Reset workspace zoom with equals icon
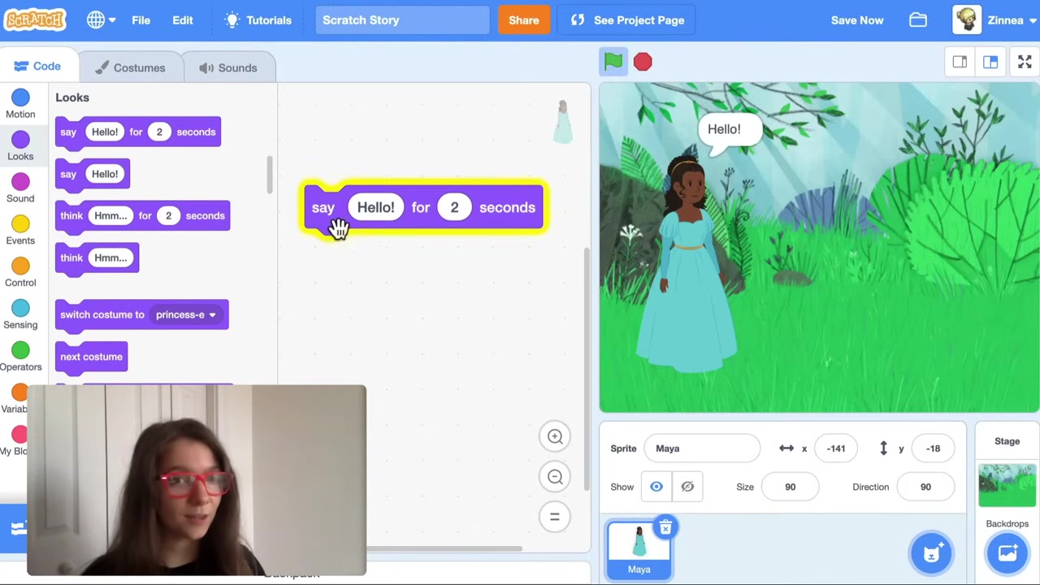 (x=555, y=516)
